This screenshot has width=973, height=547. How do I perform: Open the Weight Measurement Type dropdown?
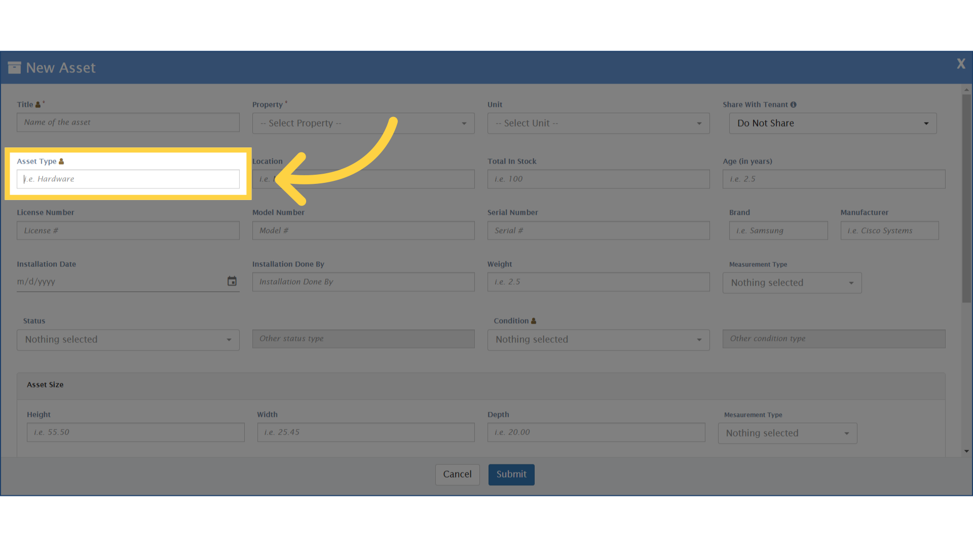pos(792,283)
